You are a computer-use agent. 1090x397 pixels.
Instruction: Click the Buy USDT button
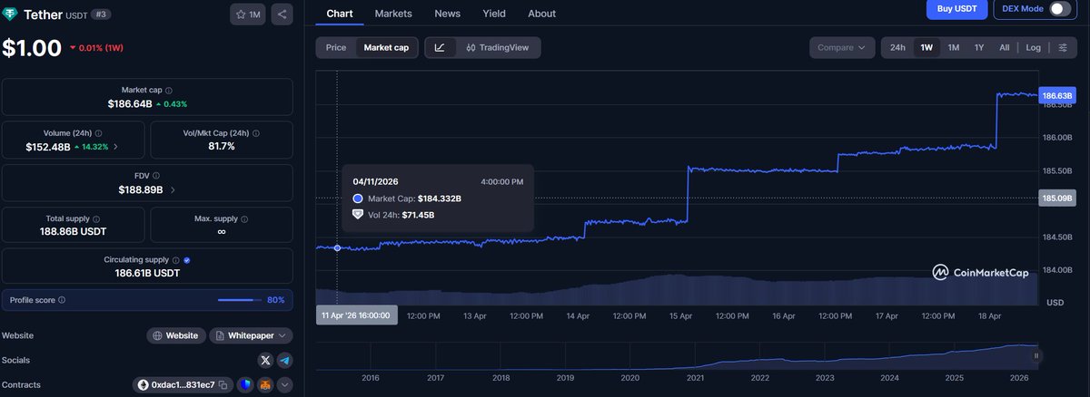coord(957,9)
